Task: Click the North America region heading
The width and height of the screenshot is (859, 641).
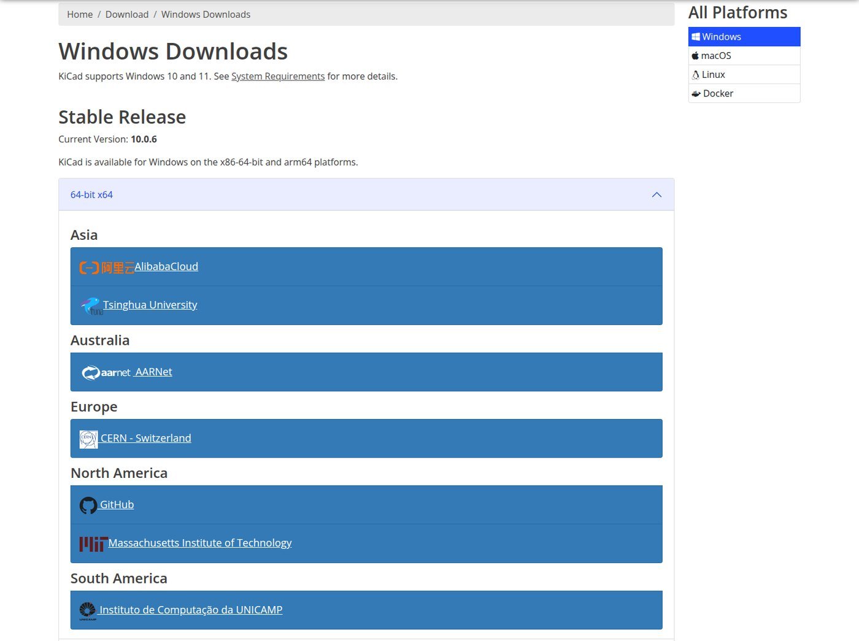Action: [x=119, y=473]
